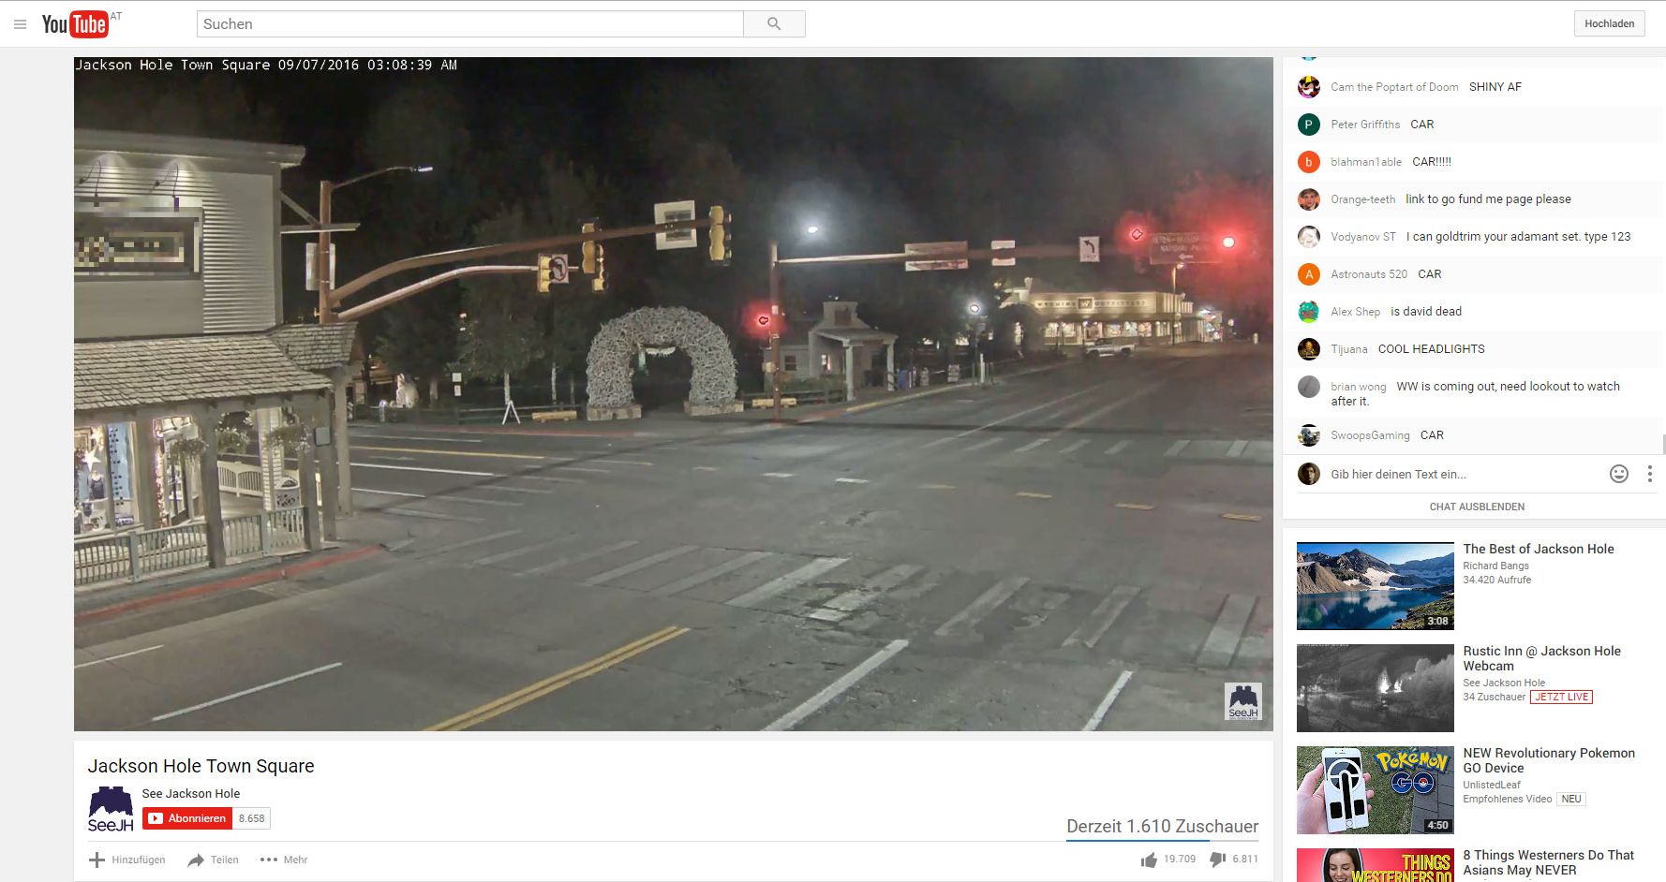
Task: Open Rustic Inn webcam thumbnail
Action: pos(1375,688)
